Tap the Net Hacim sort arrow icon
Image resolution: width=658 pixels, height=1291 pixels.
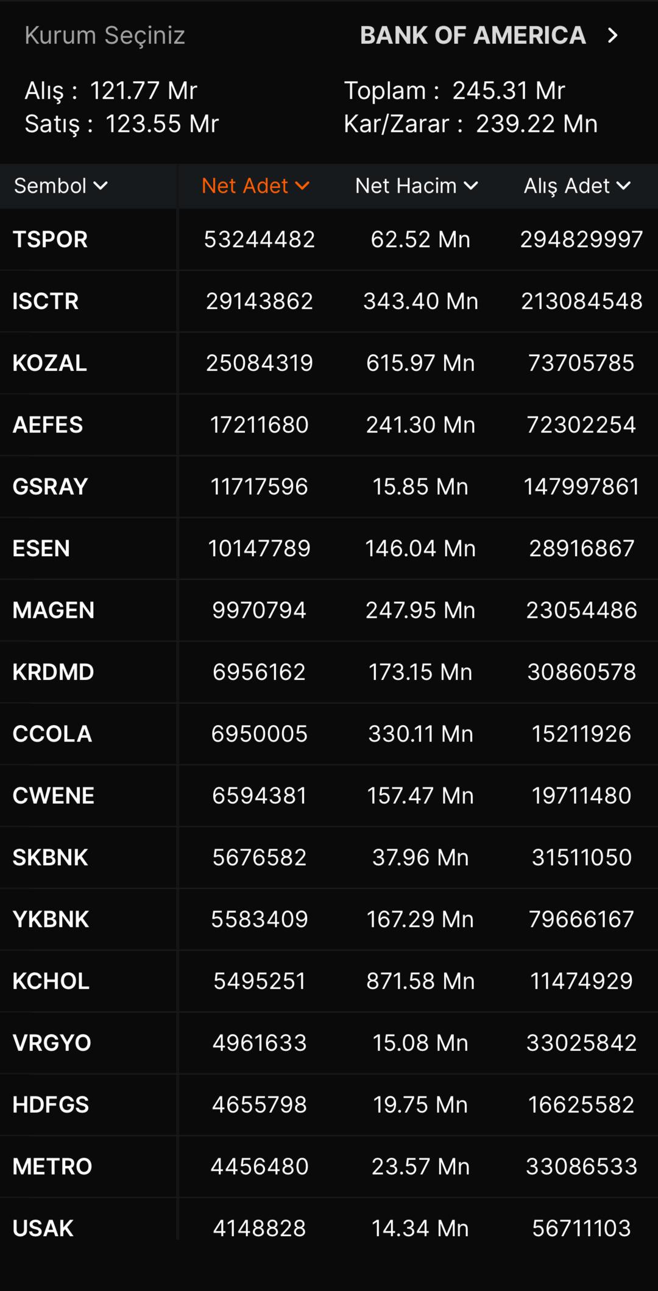[471, 185]
